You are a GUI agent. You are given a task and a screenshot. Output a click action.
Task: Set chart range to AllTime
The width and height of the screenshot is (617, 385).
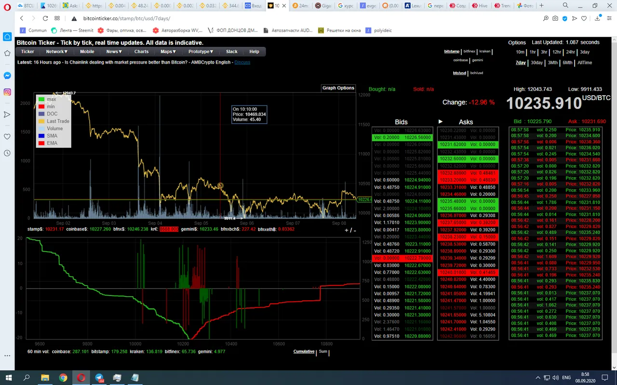point(585,63)
